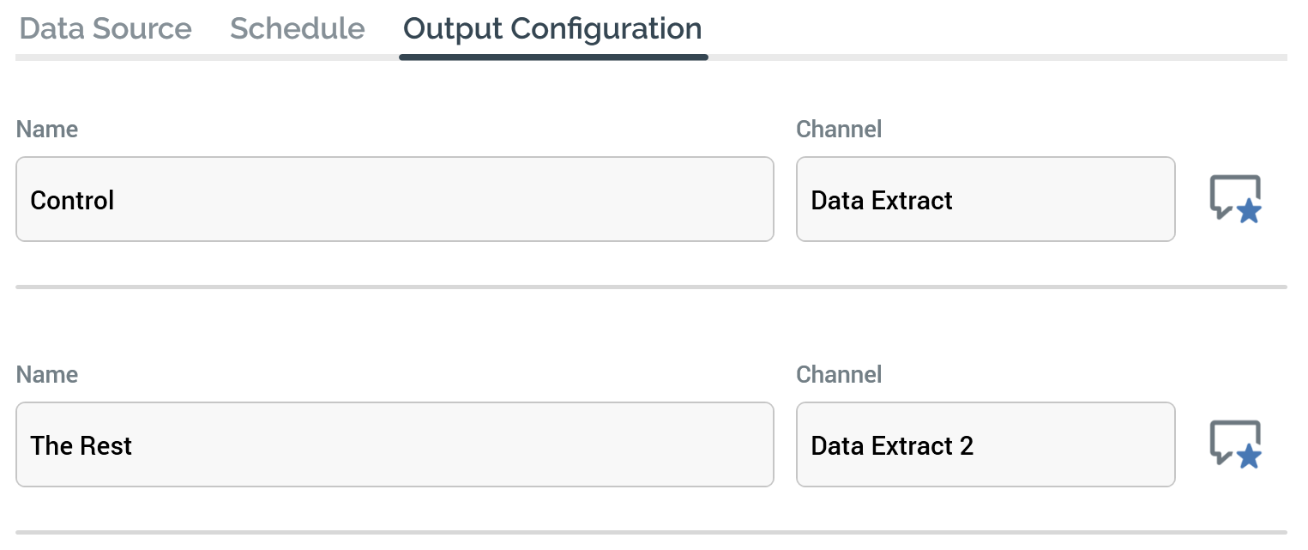Click the dark underline beneath Output Configuration

tap(553, 57)
